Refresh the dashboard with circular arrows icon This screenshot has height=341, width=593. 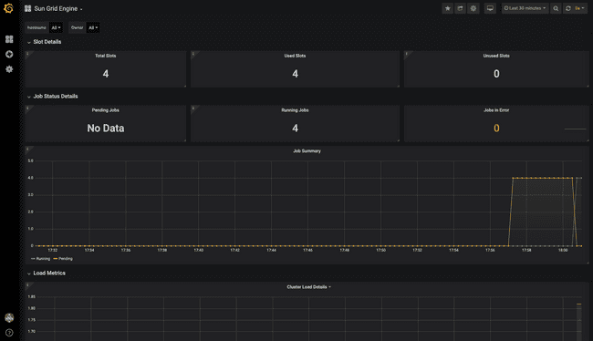568,8
